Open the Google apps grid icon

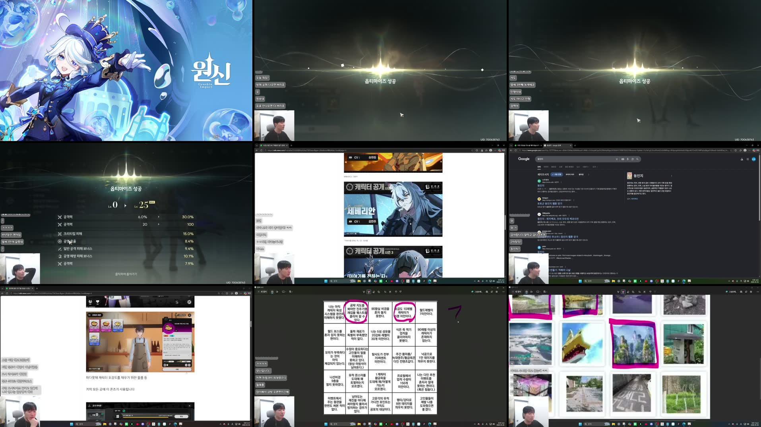pyautogui.click(x=747, y=159)
